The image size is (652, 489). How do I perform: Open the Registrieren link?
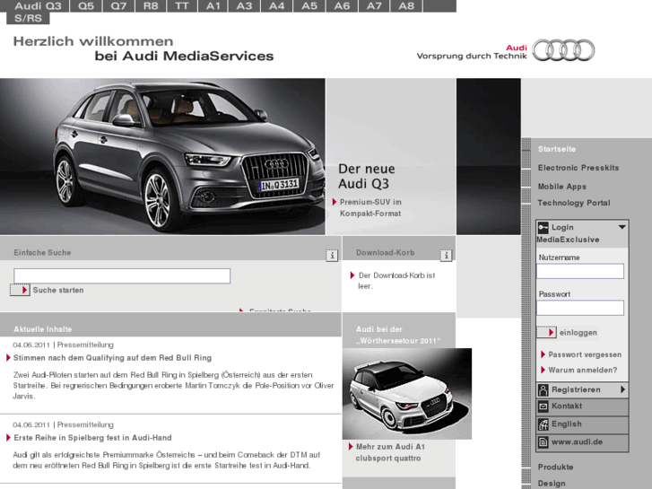point(576,389)
